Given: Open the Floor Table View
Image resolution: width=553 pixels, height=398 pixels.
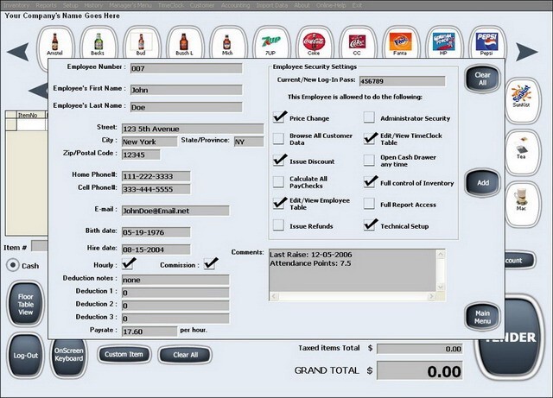Looking at the screenshot, I should click(26, 304).
